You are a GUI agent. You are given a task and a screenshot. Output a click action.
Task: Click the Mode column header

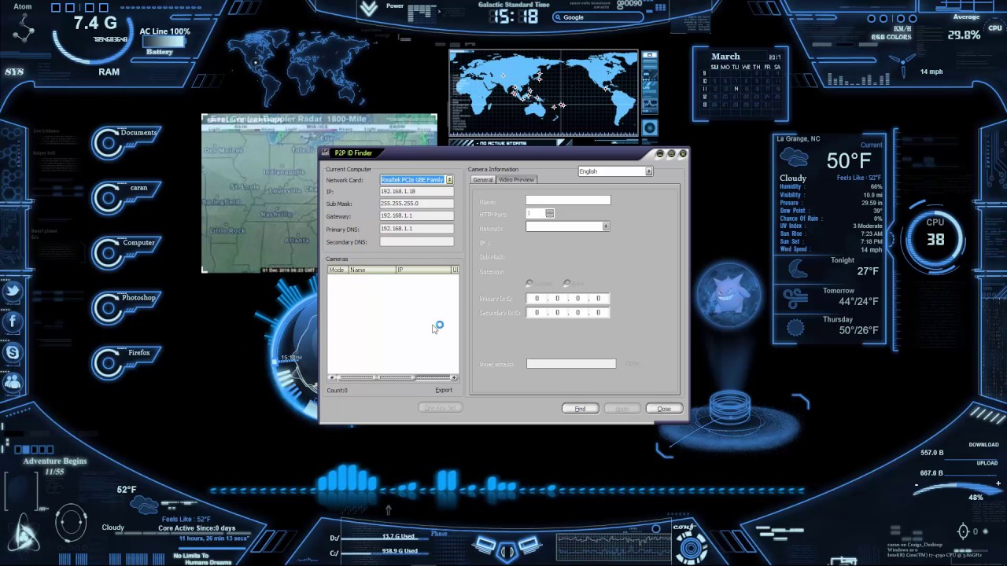338,270
